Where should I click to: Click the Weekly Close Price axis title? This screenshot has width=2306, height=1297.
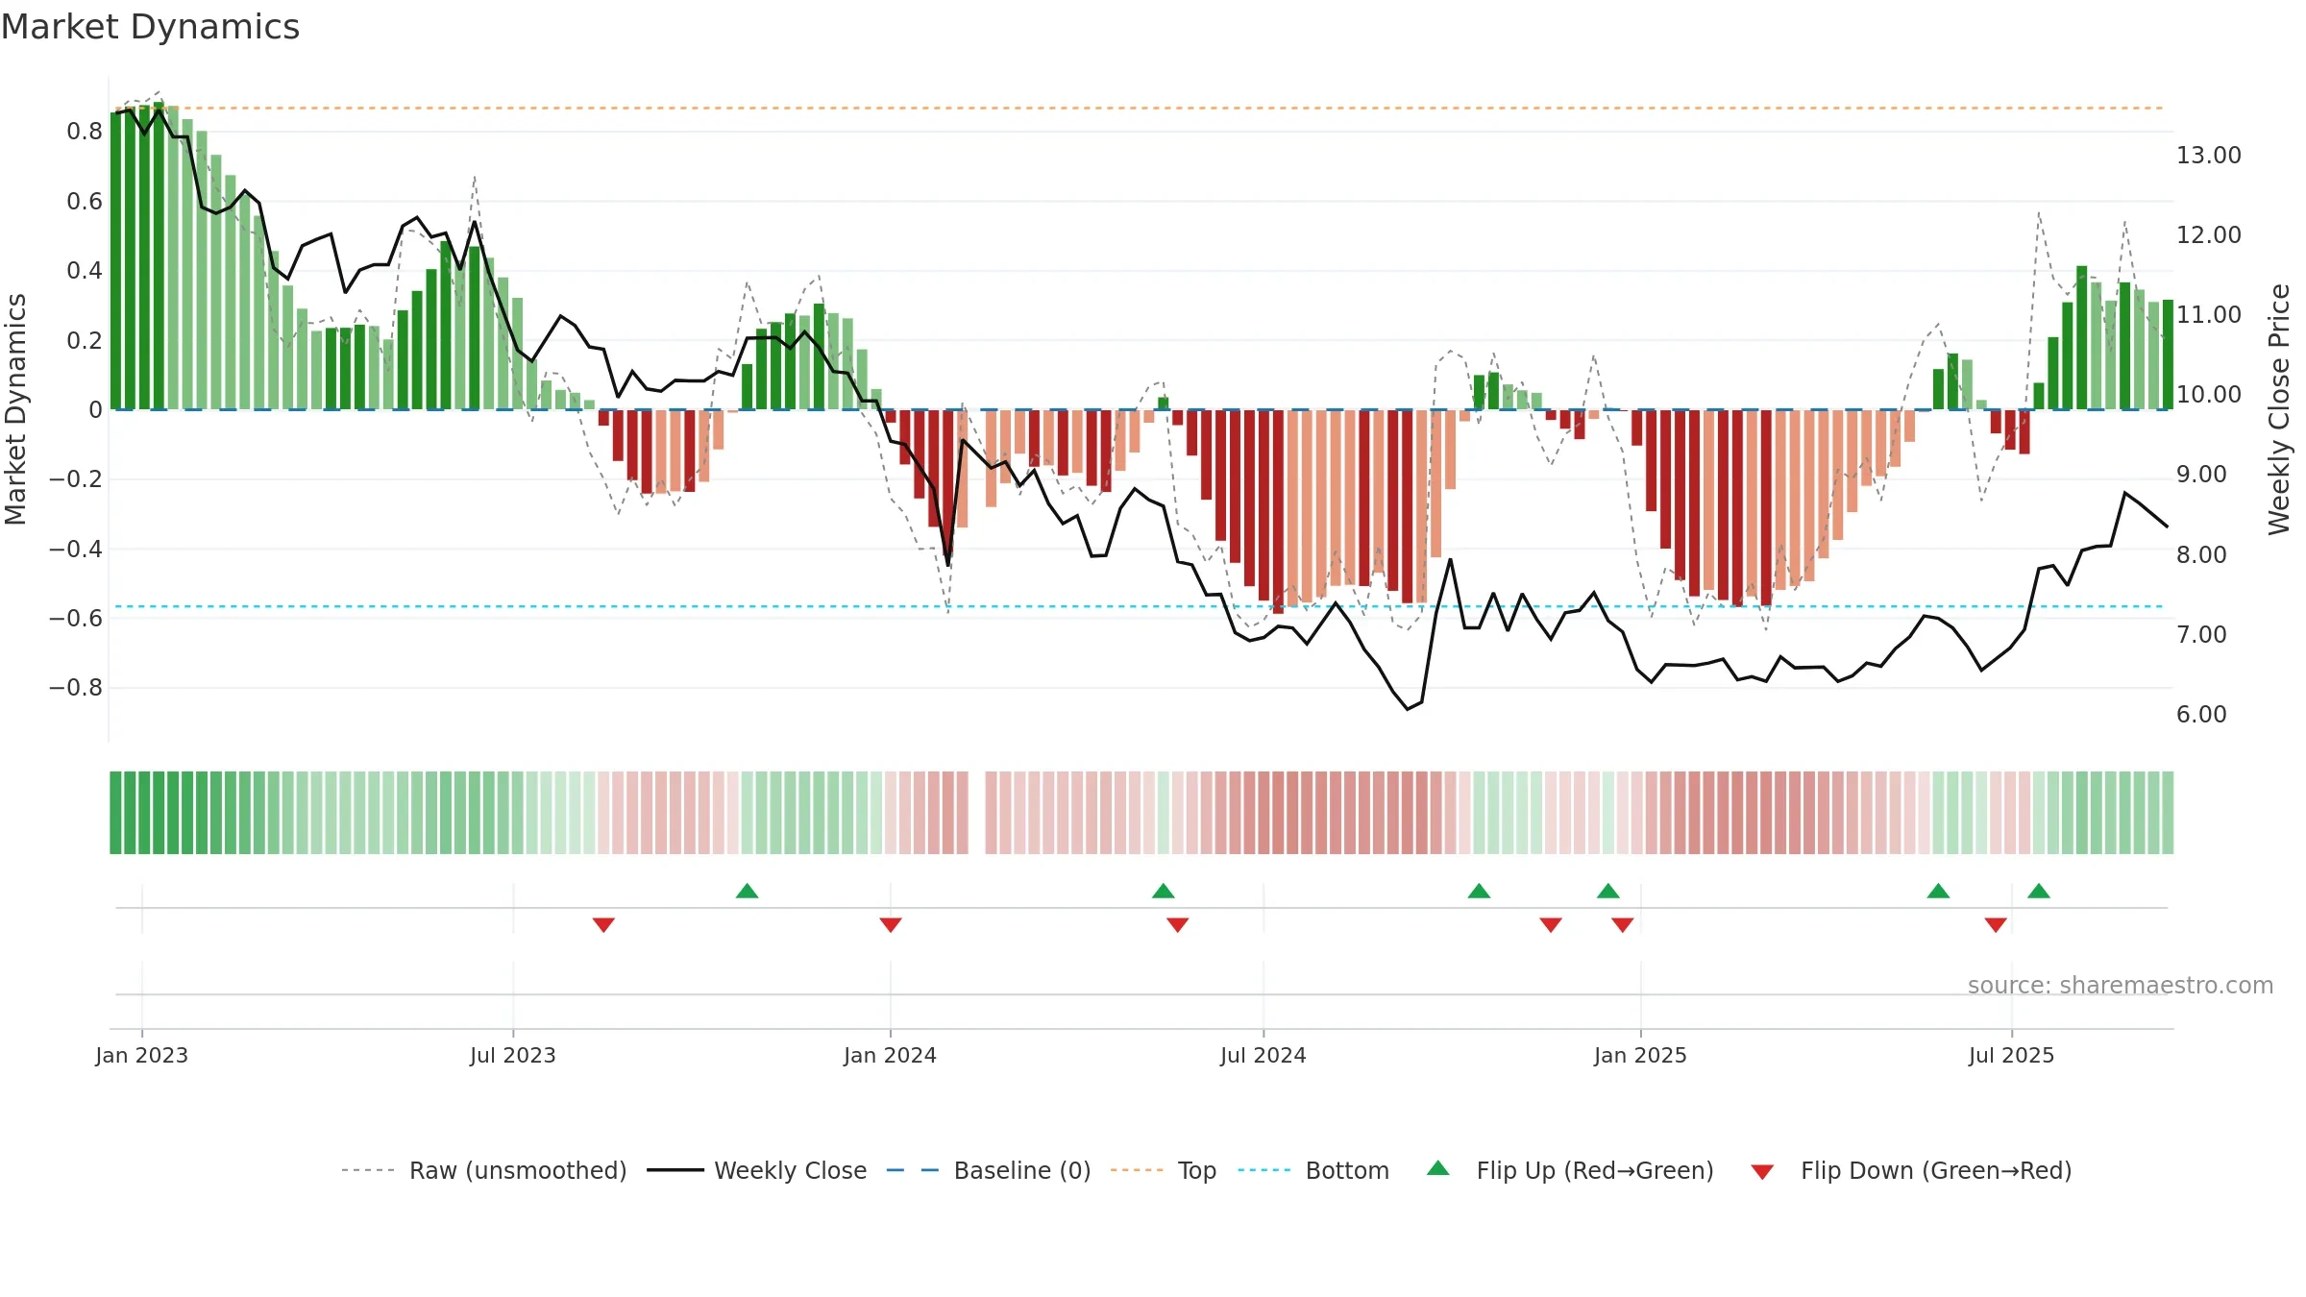click(x=2279, y=409)
